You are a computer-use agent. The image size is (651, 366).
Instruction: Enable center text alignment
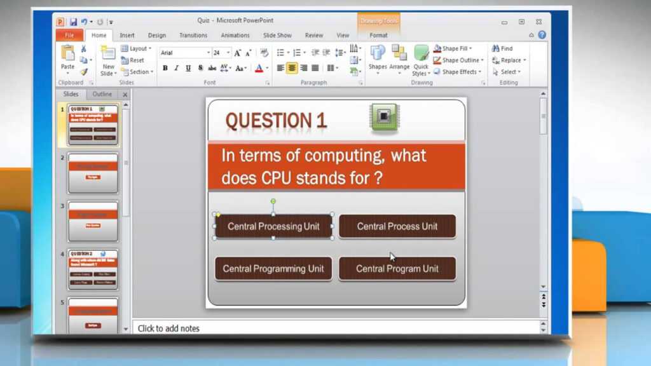(292, 68)
